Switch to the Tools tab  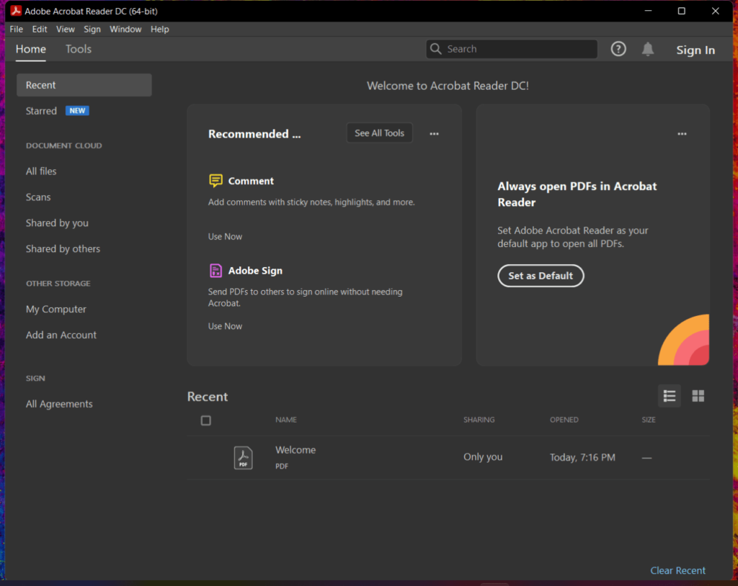click(78, 49)
